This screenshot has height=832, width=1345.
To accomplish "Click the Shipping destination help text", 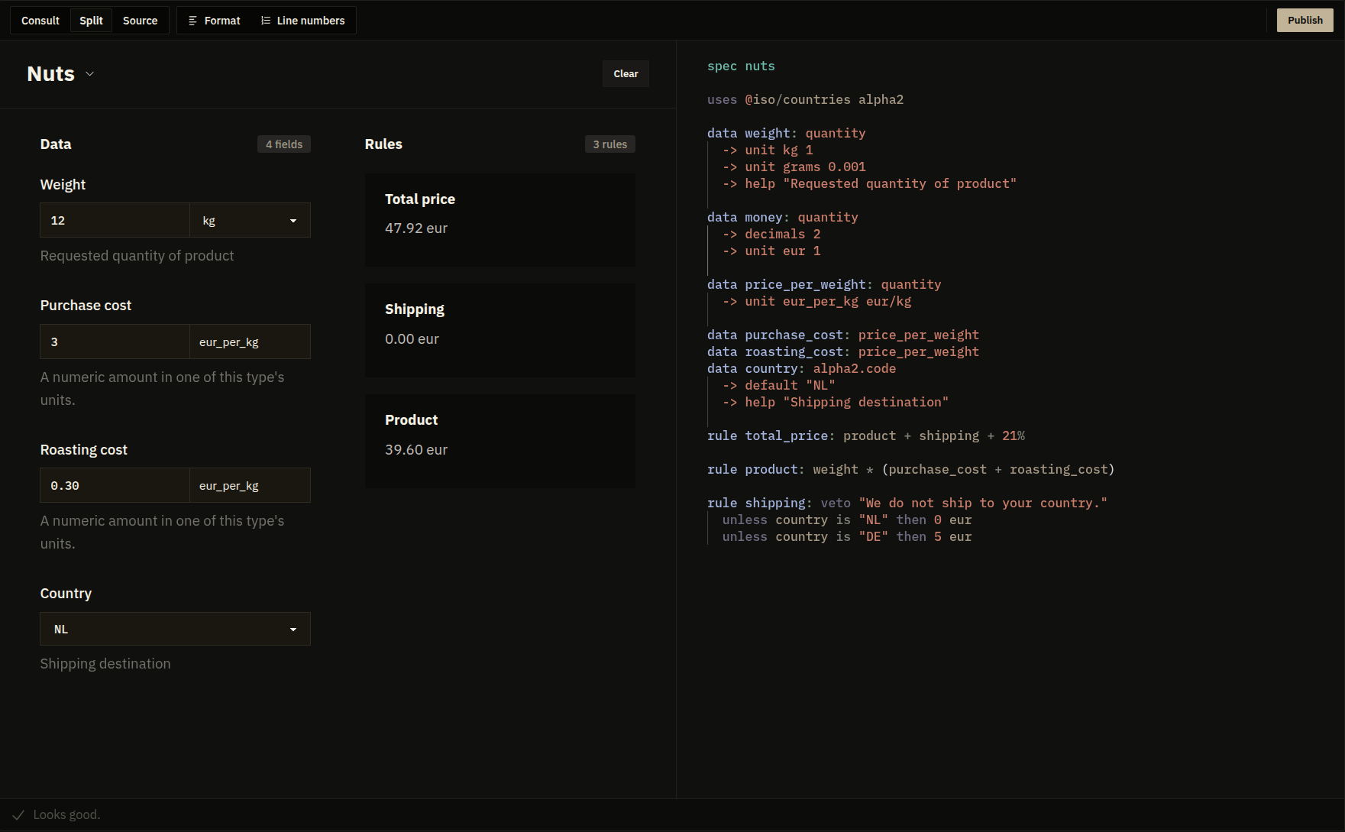I will coord(105,664).
